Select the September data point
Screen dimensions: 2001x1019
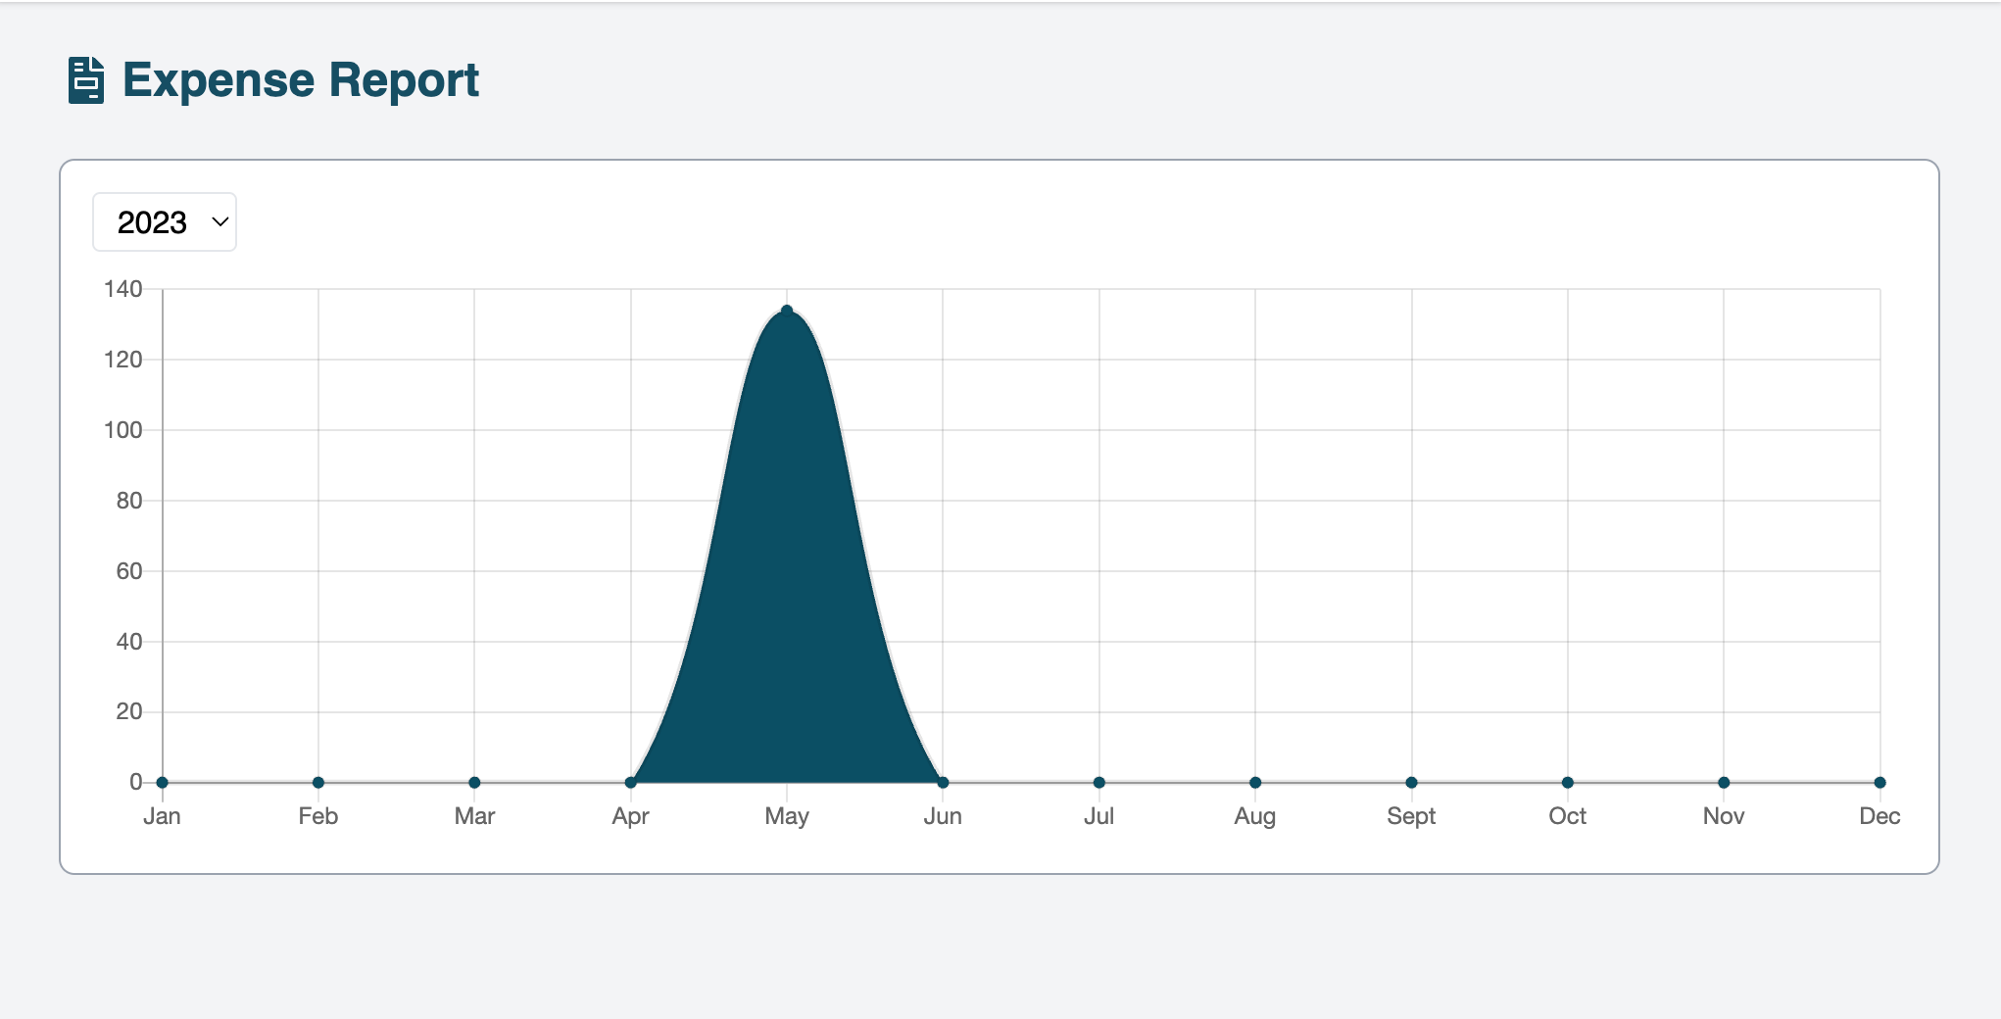[1411, 782]
